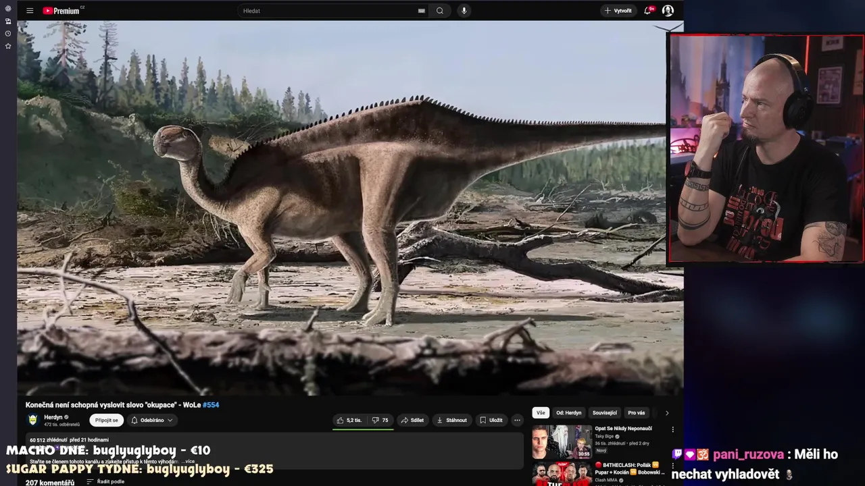Save video with Uložit button
Image resolution: width=865 pixels, height=486 pixels.
point(491,420)
